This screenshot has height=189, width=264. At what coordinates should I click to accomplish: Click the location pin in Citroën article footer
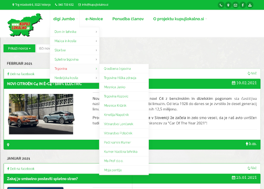[x=8, y=145]
